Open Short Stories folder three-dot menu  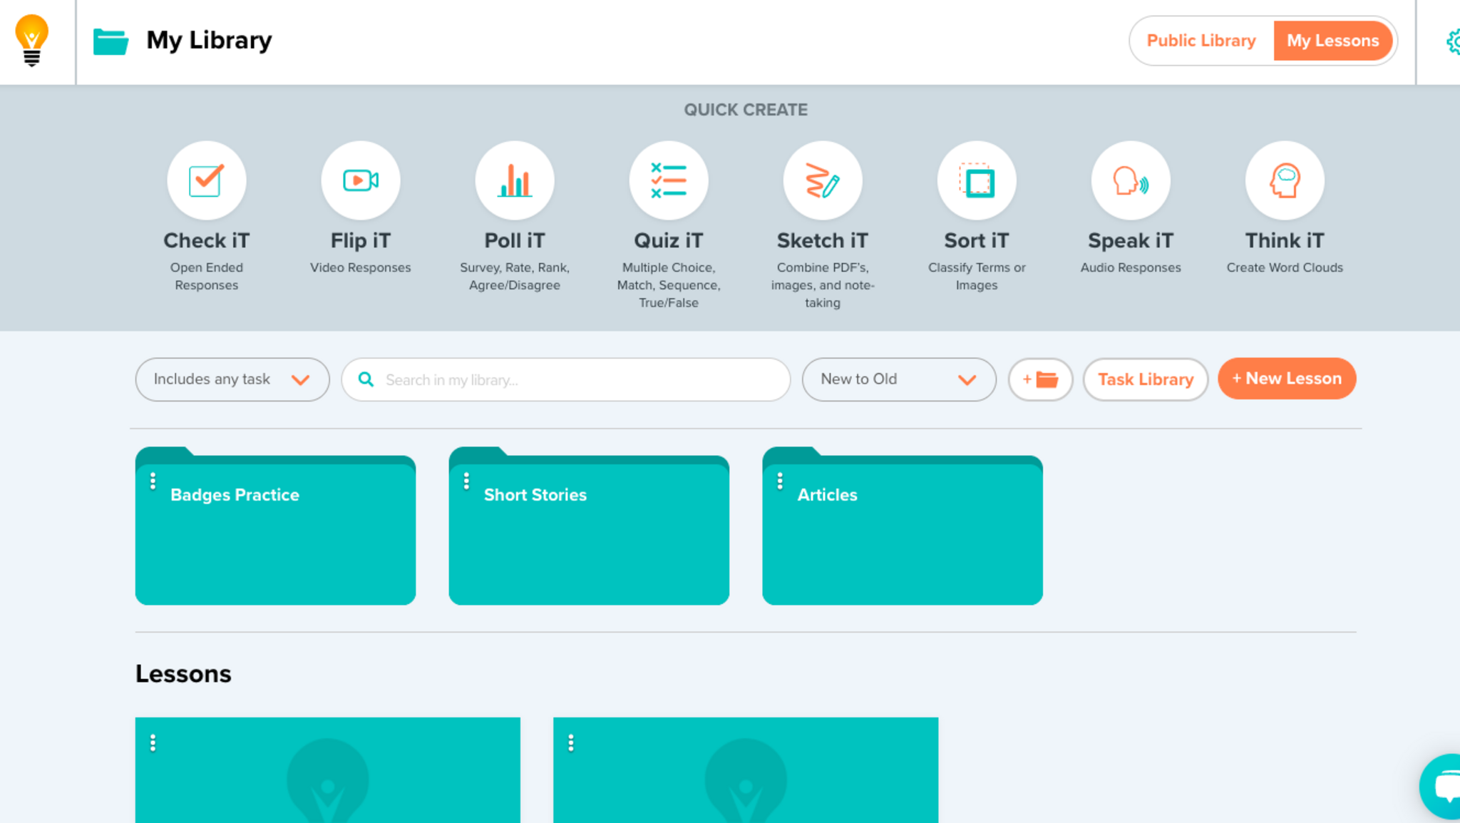tap(466, 481)
